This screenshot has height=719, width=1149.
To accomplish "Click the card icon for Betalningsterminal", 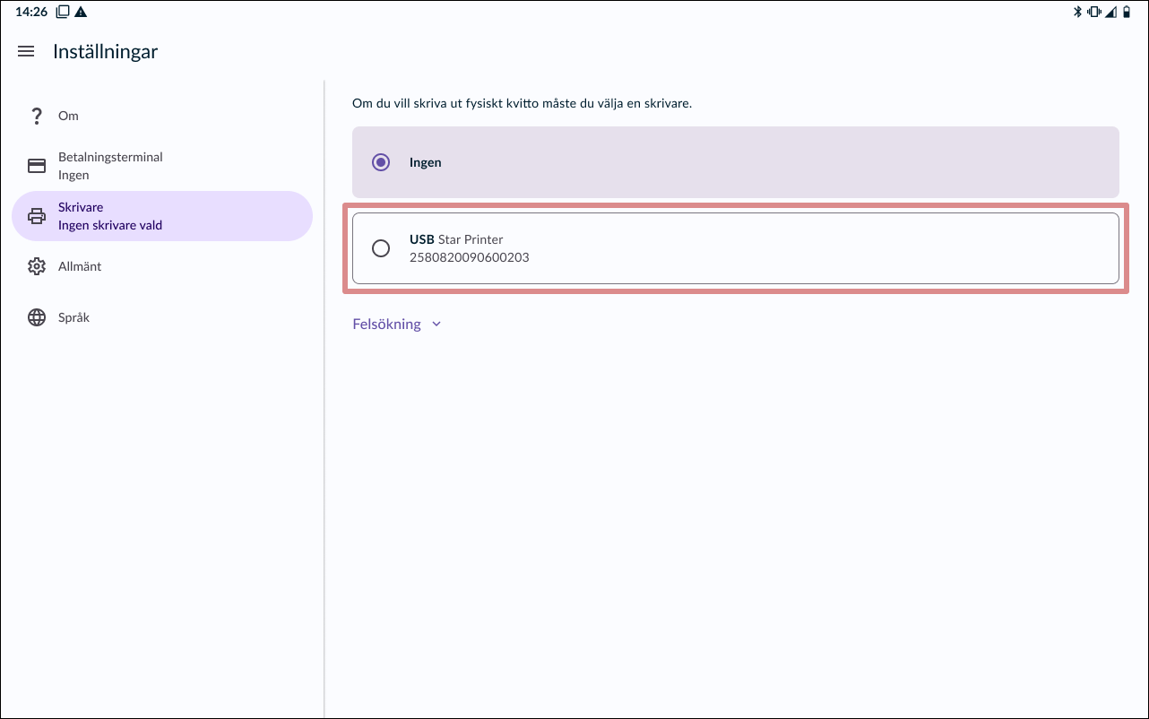I will click(37, 166).
